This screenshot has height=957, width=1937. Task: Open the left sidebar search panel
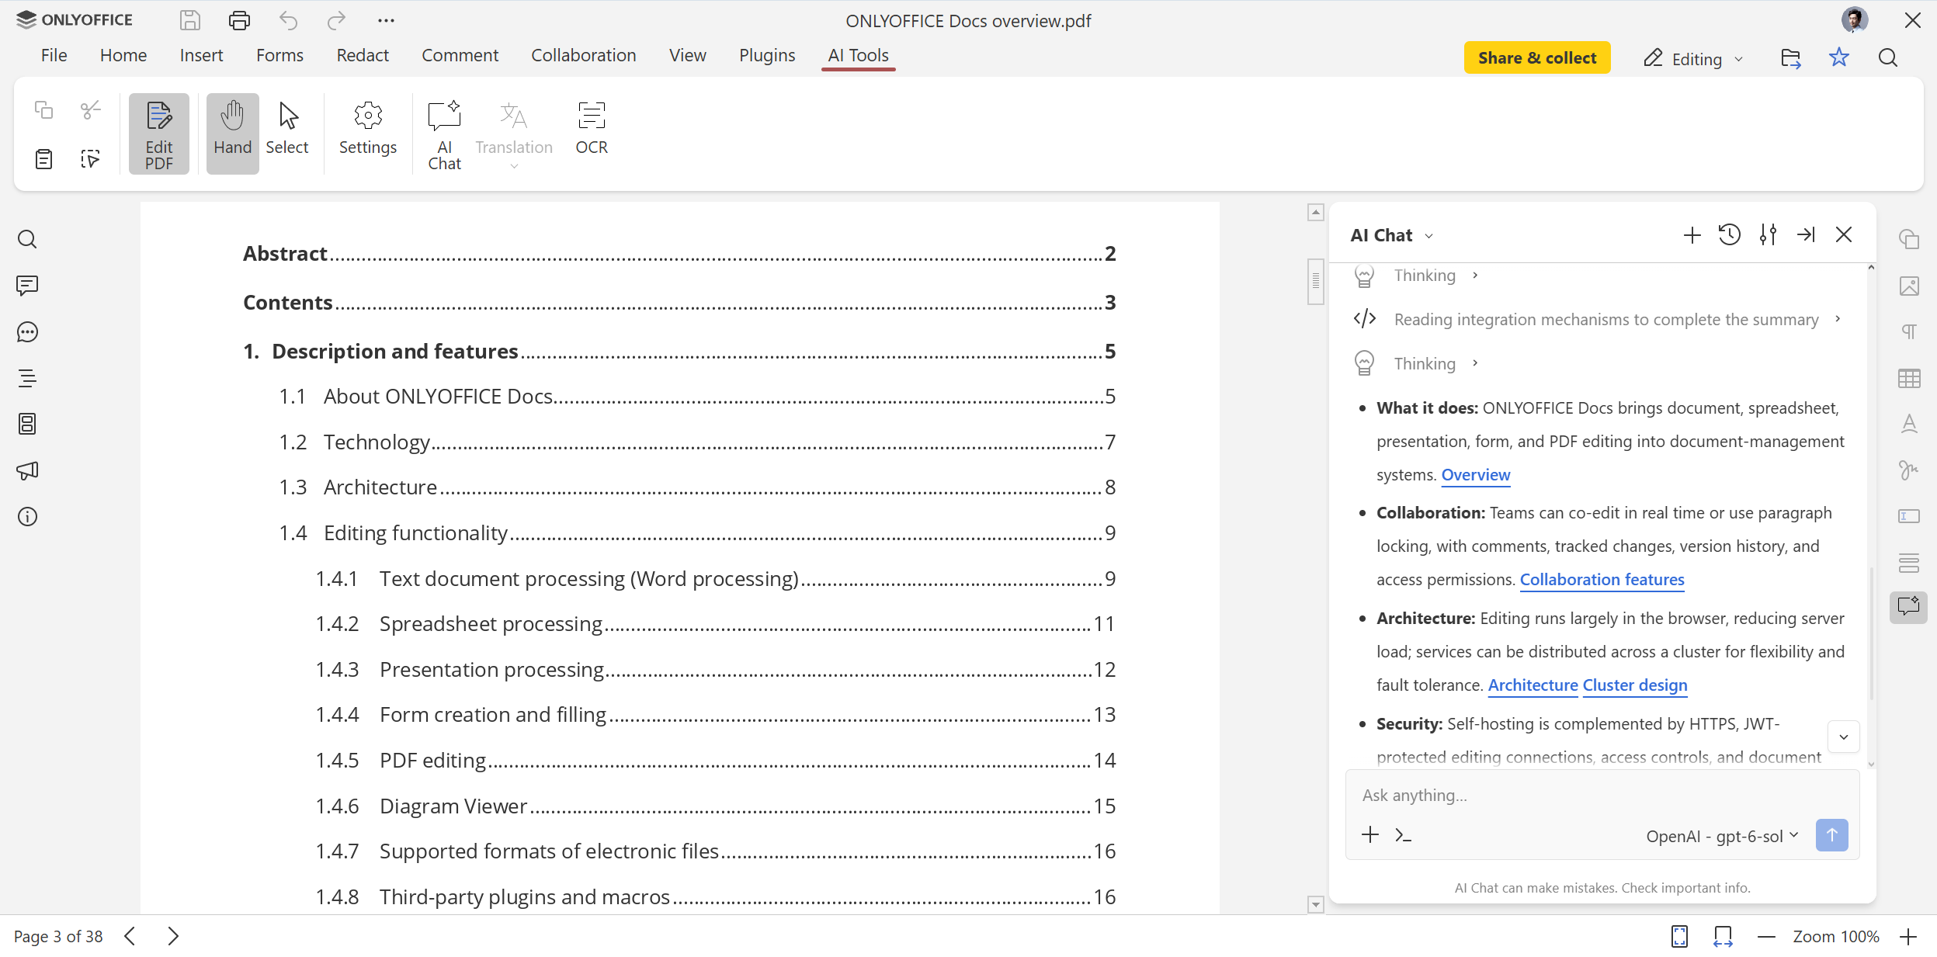tap(27, 239)
